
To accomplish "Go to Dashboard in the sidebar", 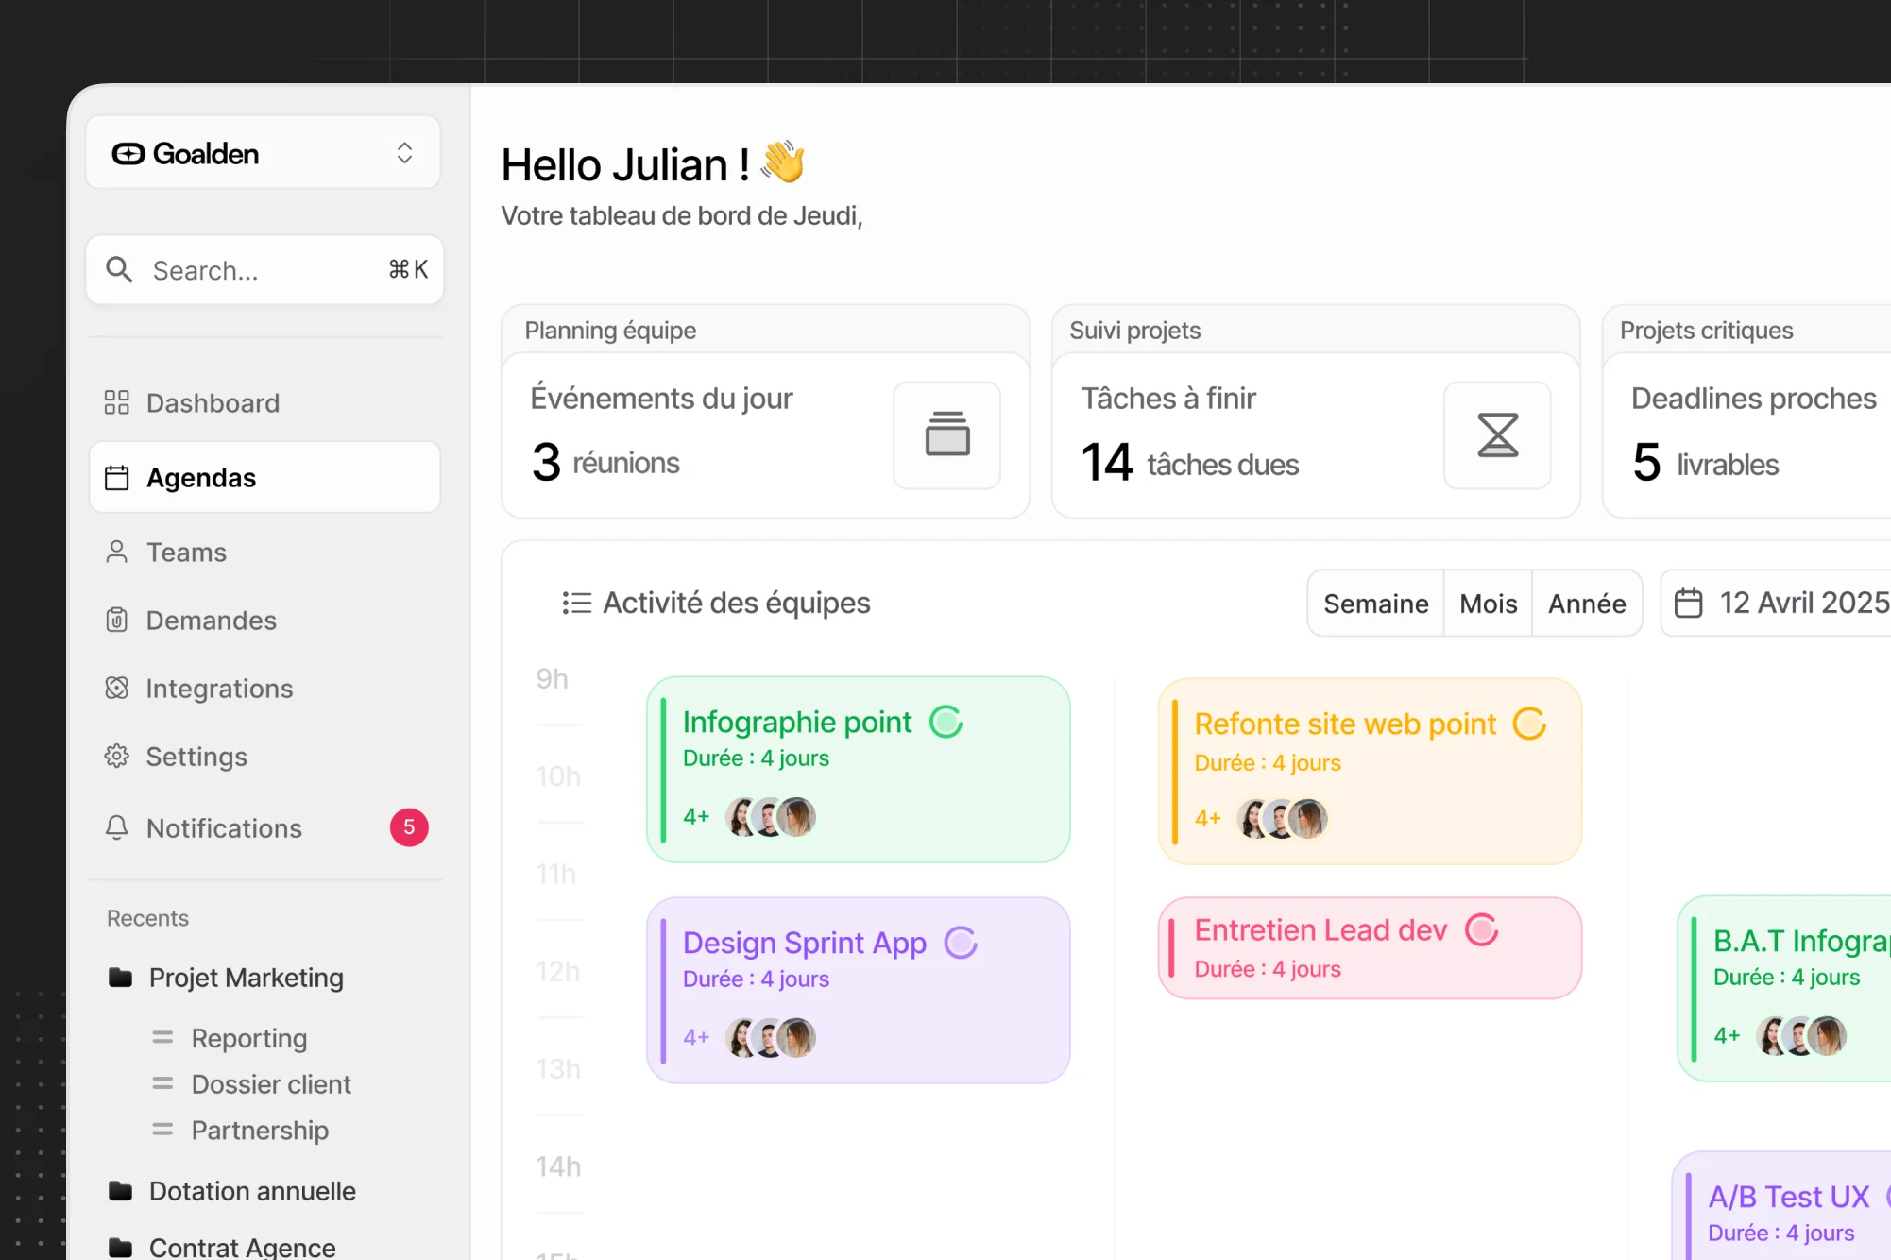I will pos(213,403).
